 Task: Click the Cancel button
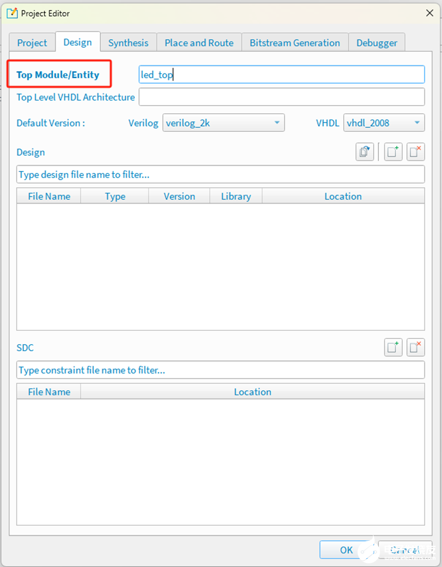(x=405, y=549)
